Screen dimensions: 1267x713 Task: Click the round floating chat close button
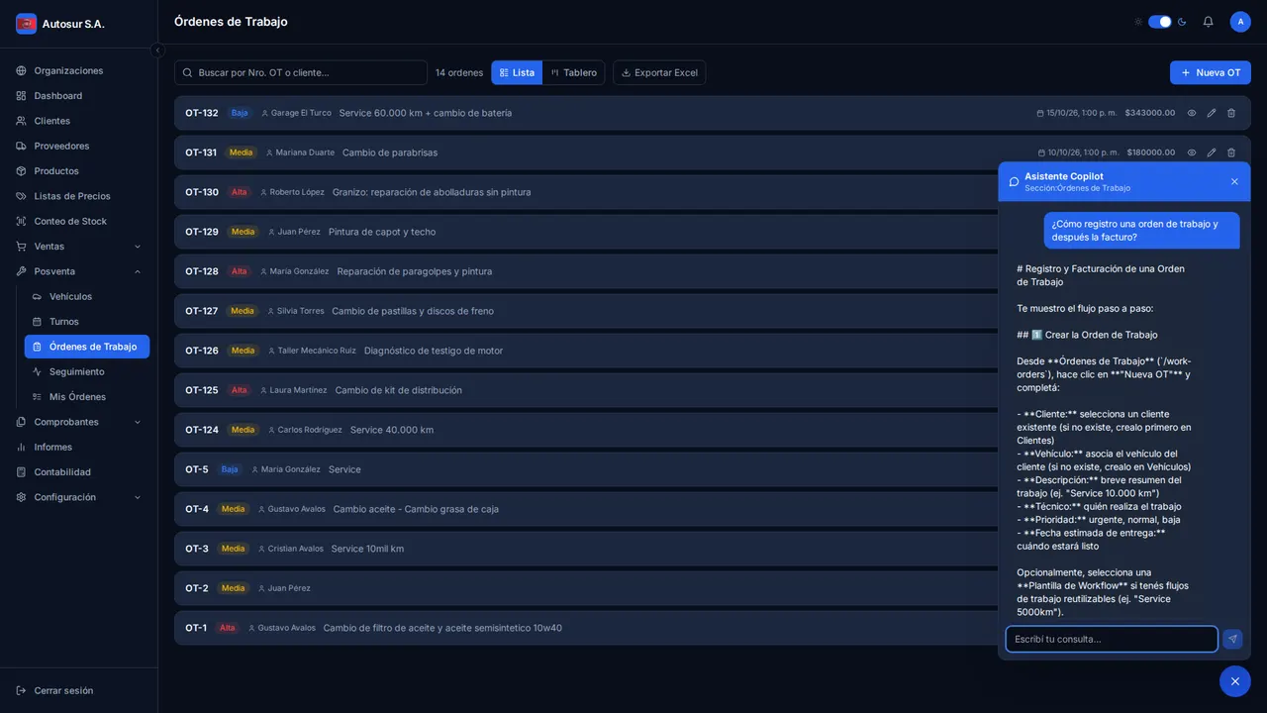pos(1235,681)
